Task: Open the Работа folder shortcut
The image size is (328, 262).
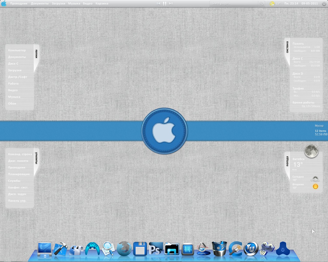Action: click(x=13, y=84)
